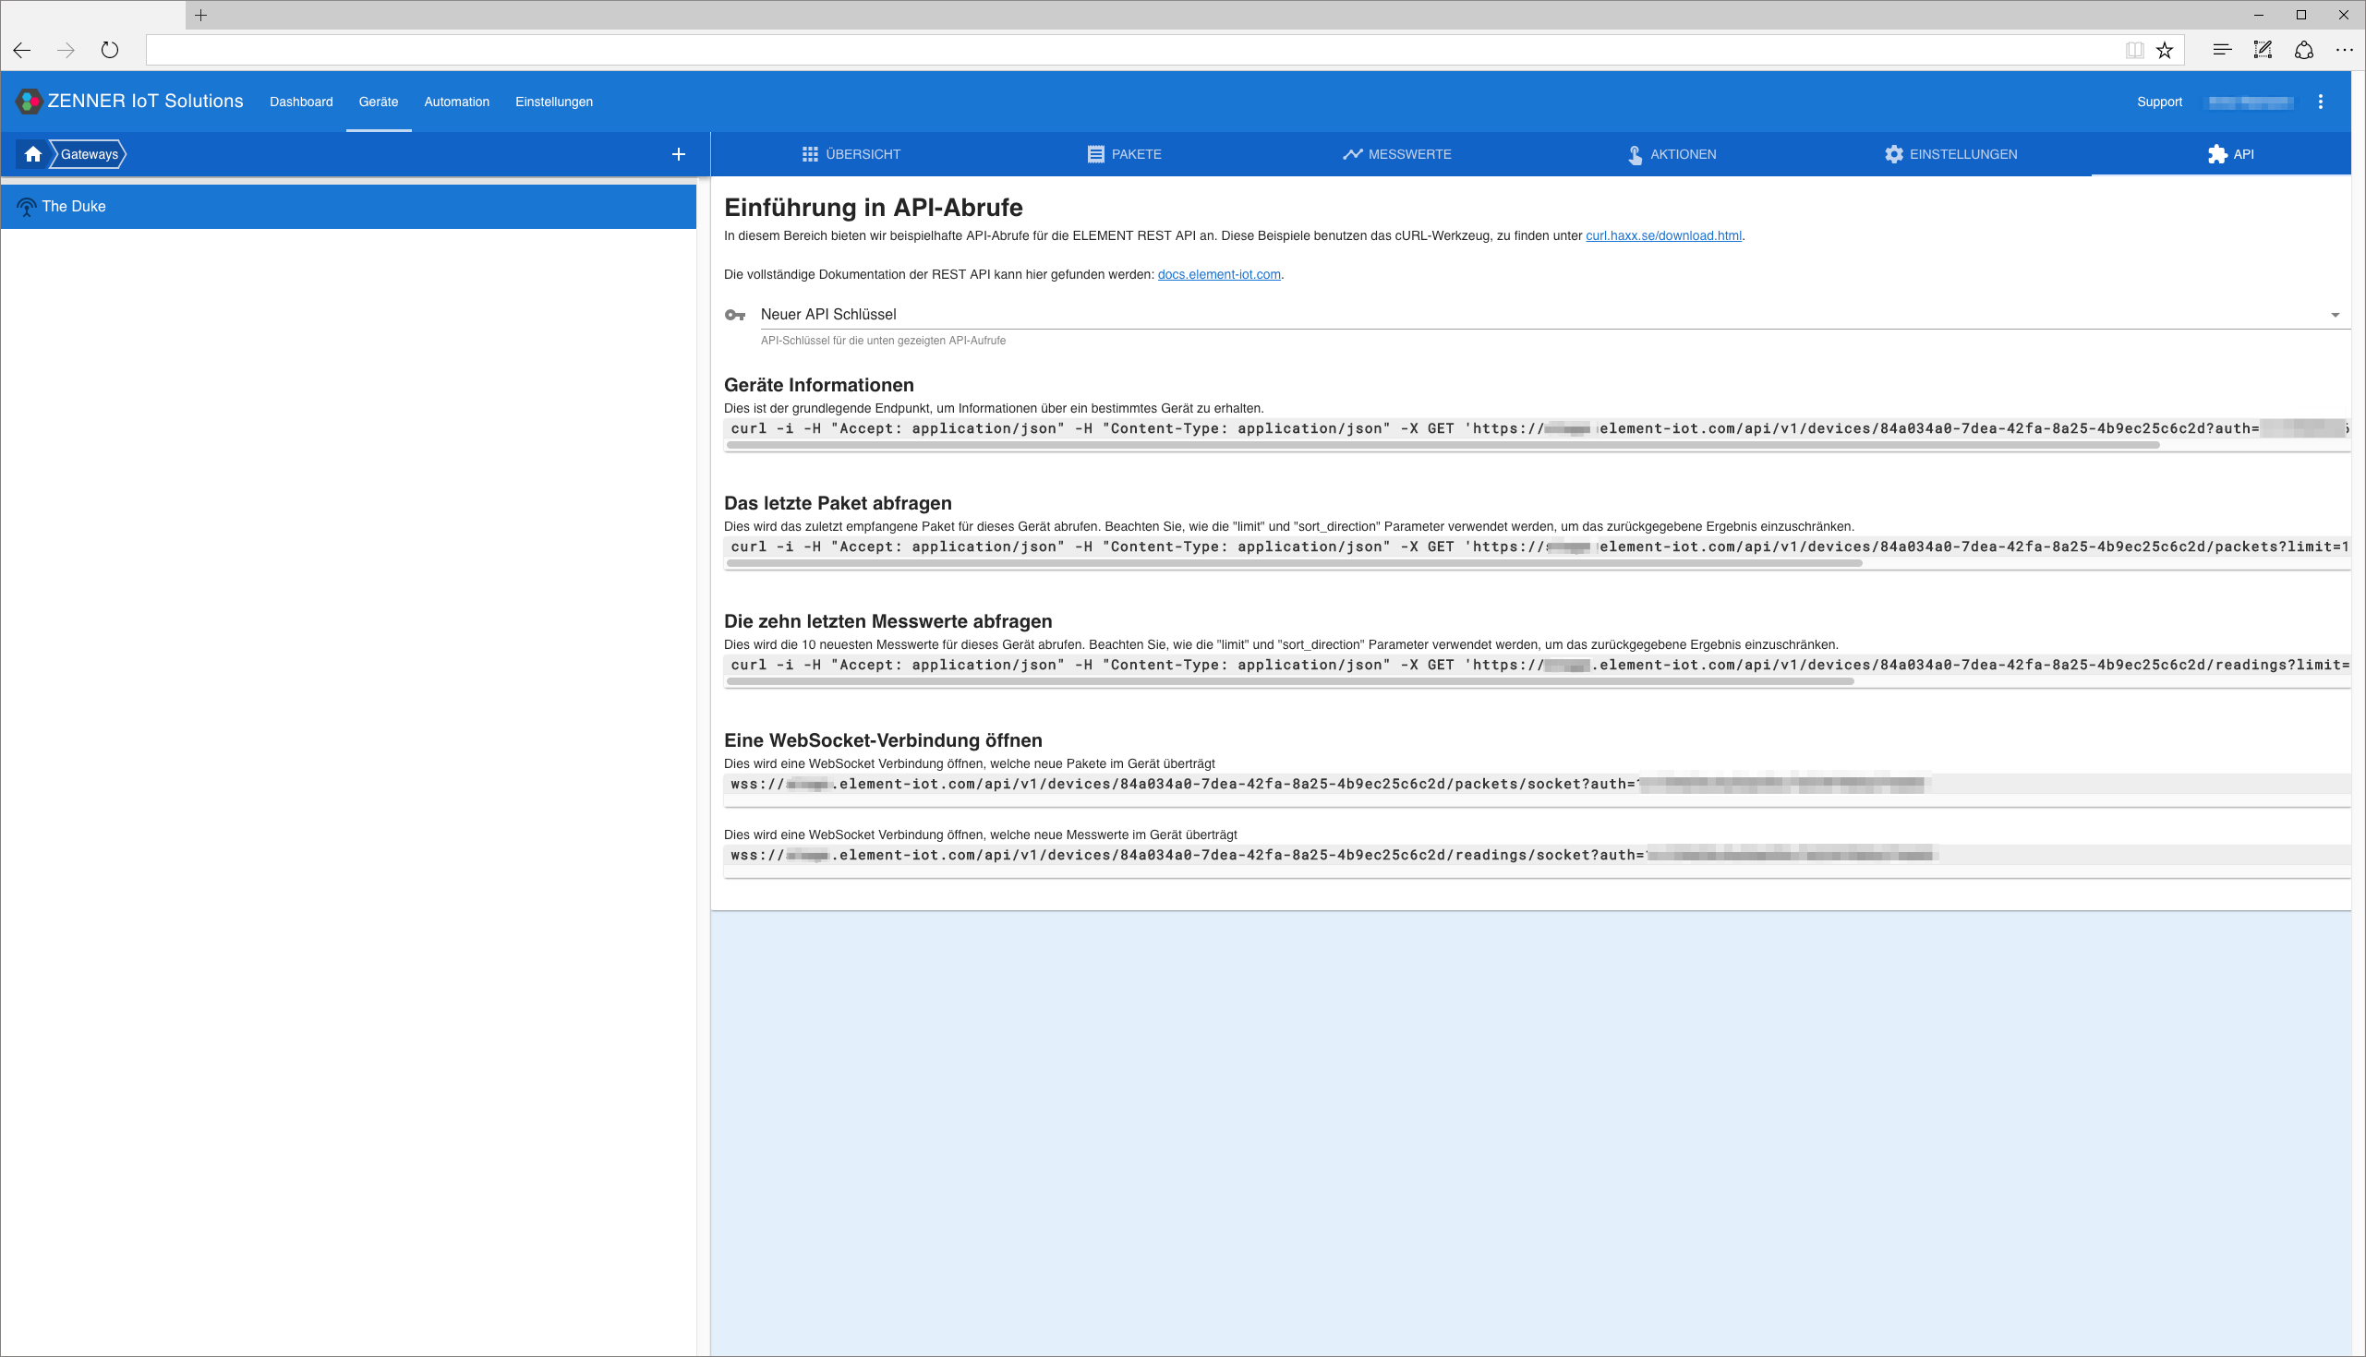Viewport: 2366px width, 1357px height.
Task: Click the Gateways breadcrumb
Action: [x=89, y=154]
